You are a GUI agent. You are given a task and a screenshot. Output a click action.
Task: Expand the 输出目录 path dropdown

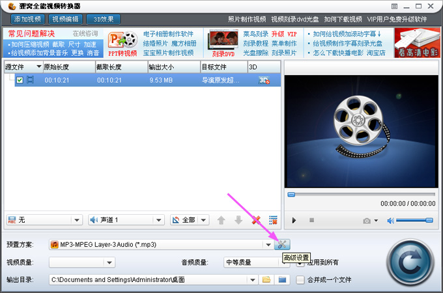(253, 280)
